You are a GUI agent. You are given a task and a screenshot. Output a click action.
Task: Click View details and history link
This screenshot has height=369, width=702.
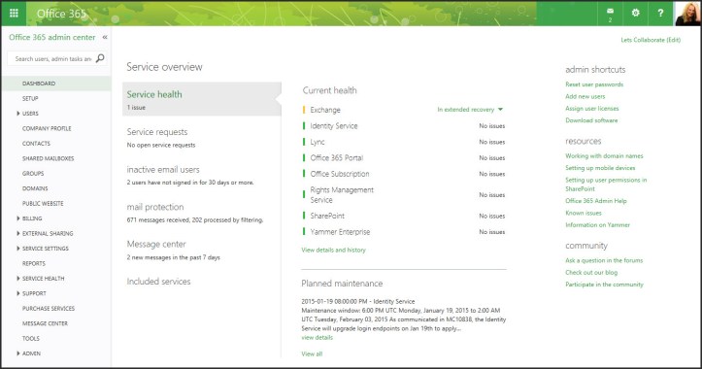334,250
